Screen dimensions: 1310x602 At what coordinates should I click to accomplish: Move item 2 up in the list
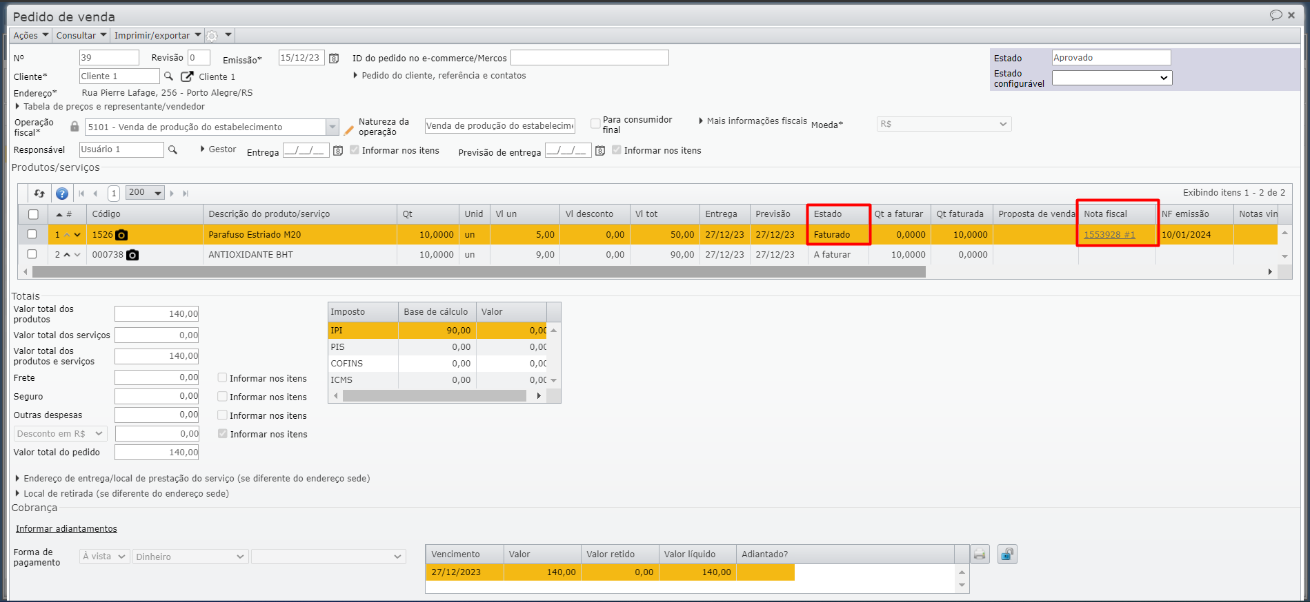click(67, 255)
